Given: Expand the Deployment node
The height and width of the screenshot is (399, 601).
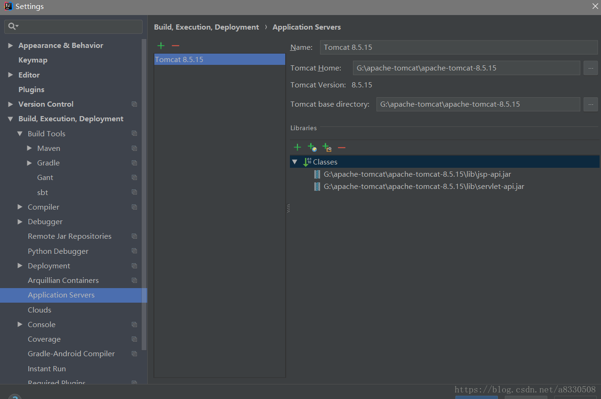Looking at the screenshot, I should click(x=20, y=266).
